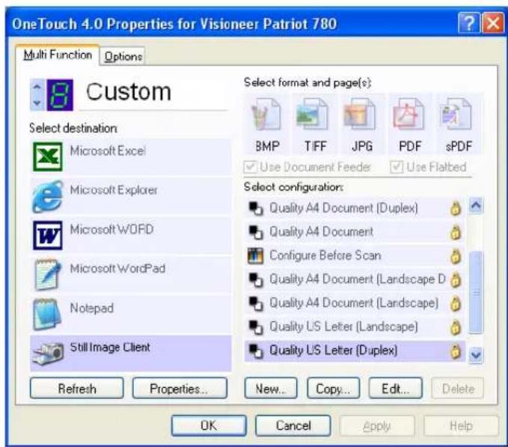Click the down arrow of the button number selector

point(37,102)
